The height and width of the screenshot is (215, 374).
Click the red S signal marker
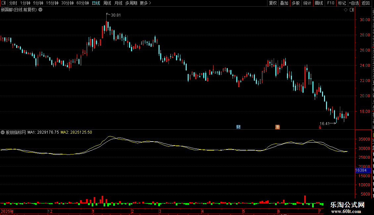coord(320,128)
